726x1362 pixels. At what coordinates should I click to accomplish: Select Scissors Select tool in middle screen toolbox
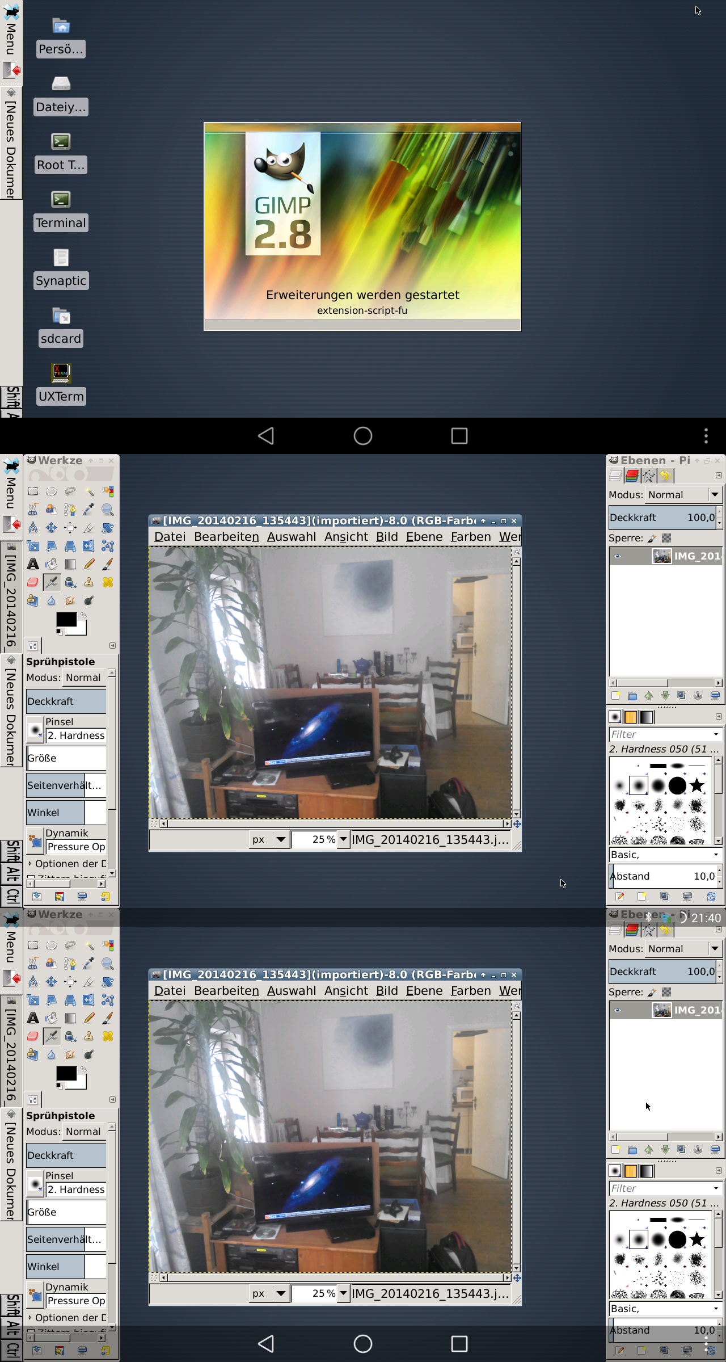[33, 510]
